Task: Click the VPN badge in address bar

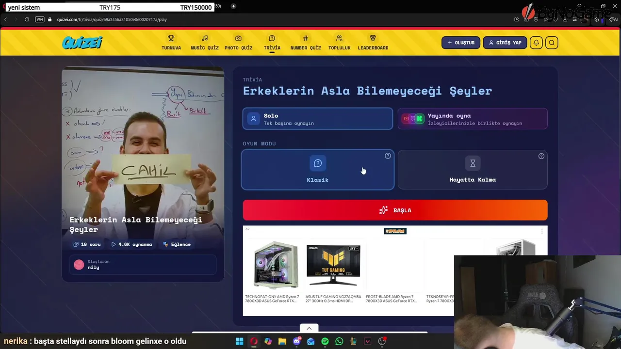Action: point(40,19)
